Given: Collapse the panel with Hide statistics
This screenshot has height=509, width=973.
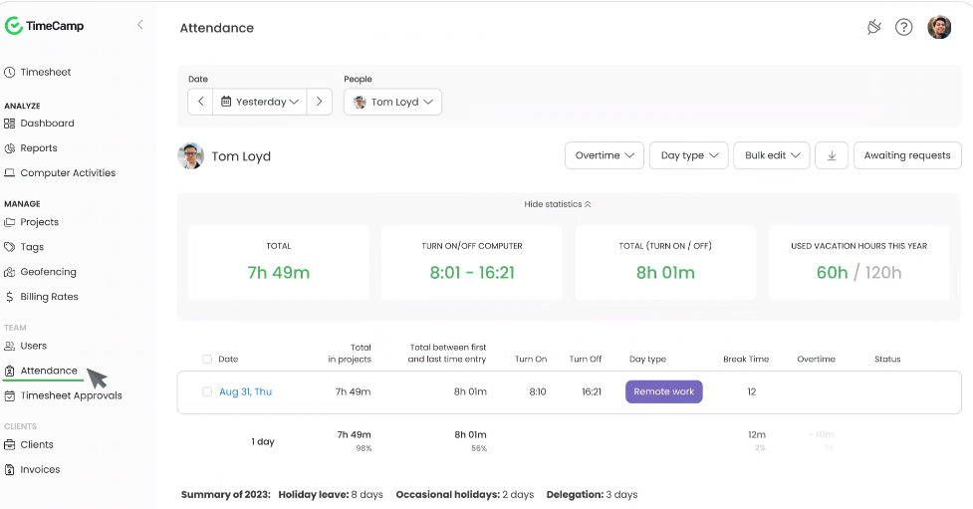Looking at the screenshot, I should 558,204.
